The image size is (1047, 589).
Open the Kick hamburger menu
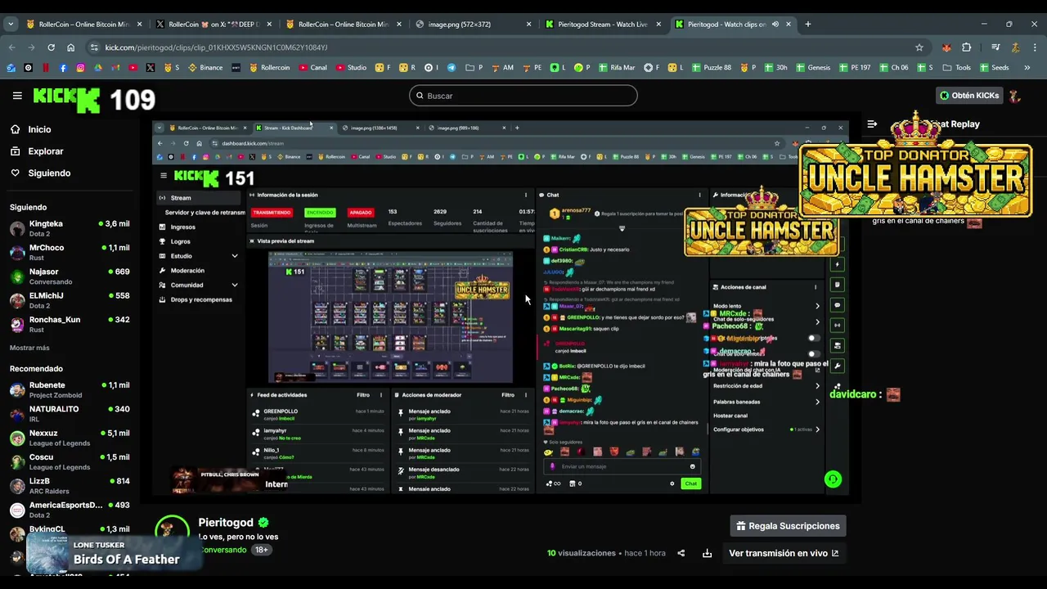pos(17,96)
